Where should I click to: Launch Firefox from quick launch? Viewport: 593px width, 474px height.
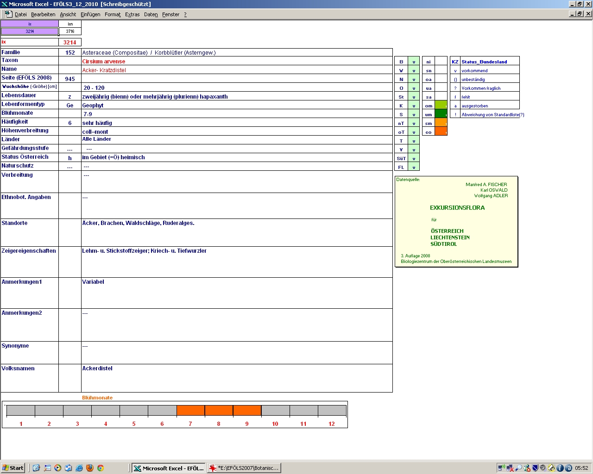point(89,468)
